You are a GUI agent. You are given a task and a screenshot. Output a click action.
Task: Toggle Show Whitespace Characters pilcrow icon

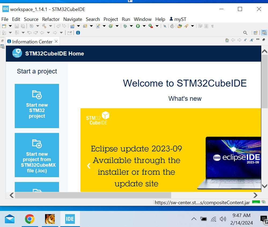pyautogui.click(x=212, y=26)
